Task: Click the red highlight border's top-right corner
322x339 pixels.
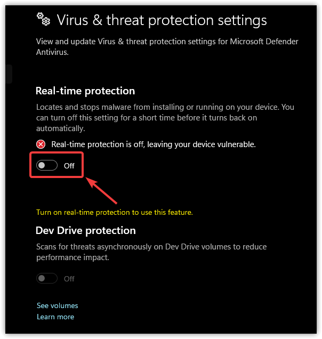Action: 84,155
